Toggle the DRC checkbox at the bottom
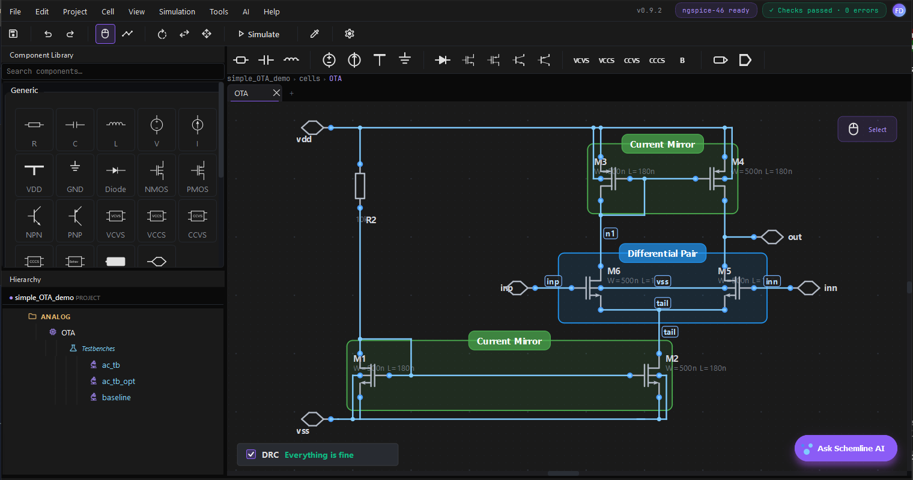Image resolution: width=913 pixels, height=480 pixels. (251, 454)
